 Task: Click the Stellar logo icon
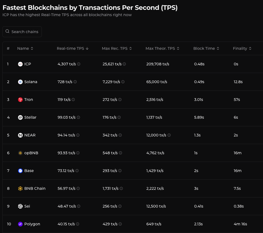[x=20, y=117]
